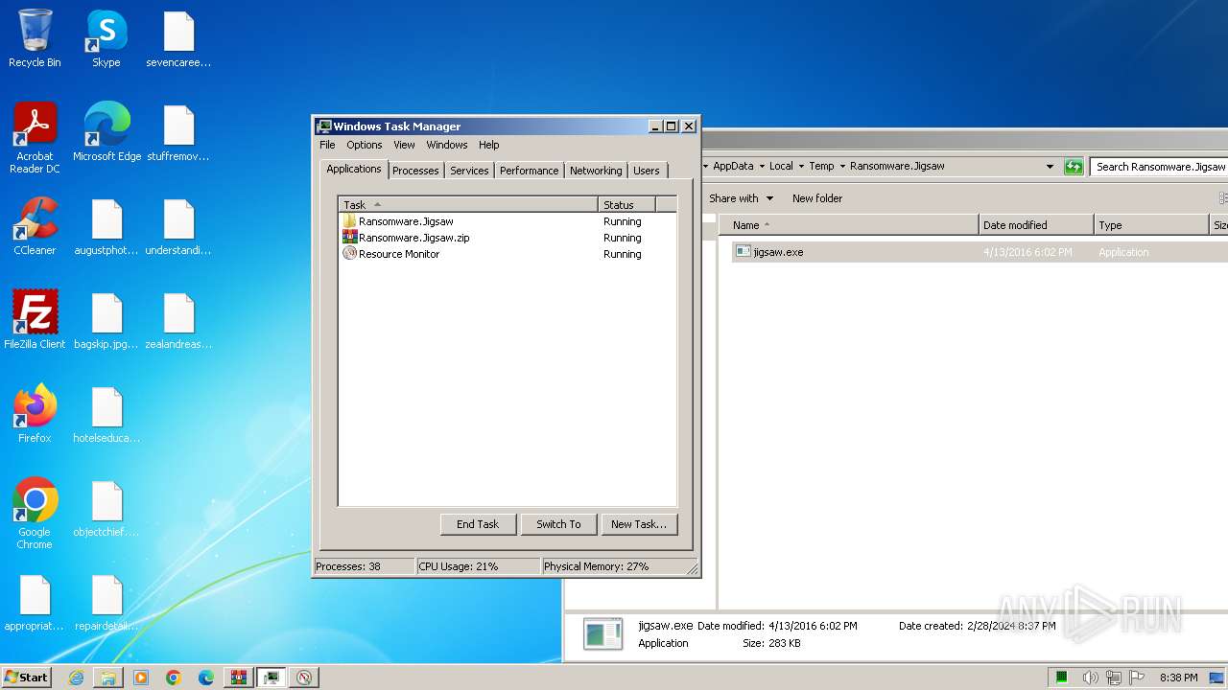Click the Start button
The image size is (1228, 690).
[26, 678]
